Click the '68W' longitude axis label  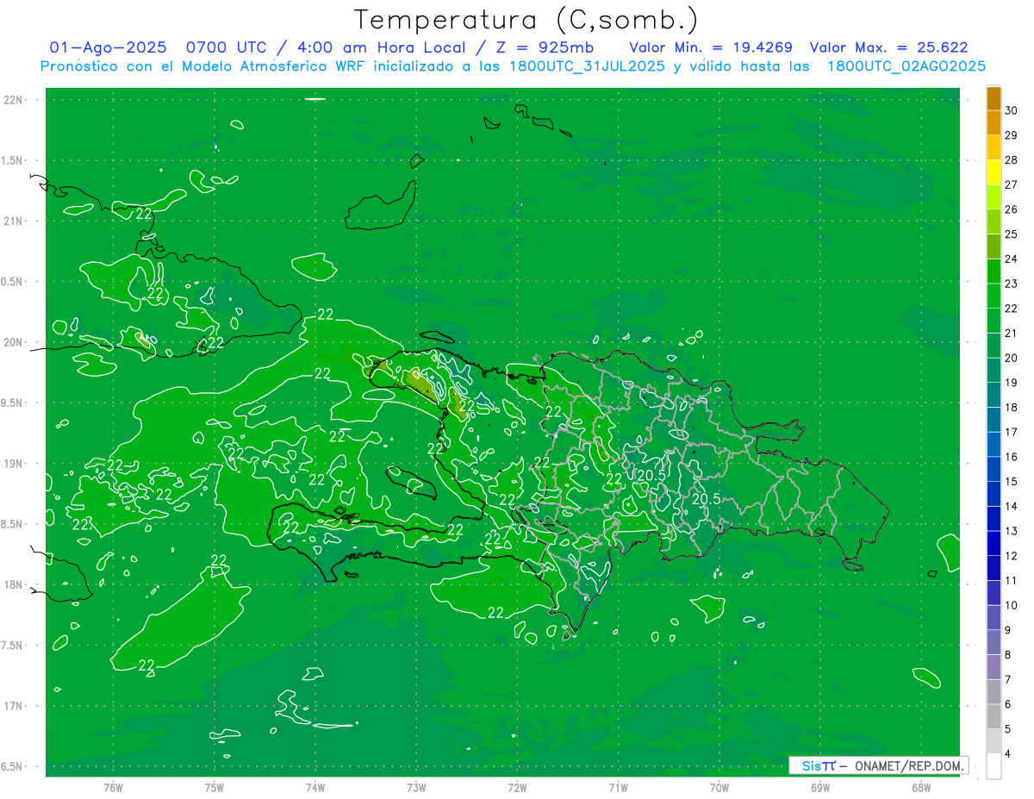(921, 787)
